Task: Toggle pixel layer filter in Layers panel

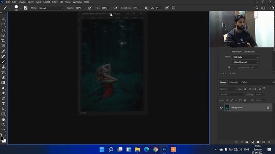Action: [x=240, y=89]
